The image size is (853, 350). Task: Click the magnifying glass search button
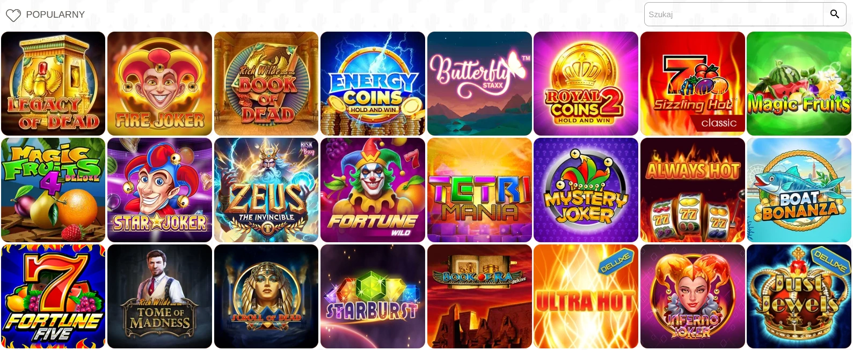click(834, 14)
